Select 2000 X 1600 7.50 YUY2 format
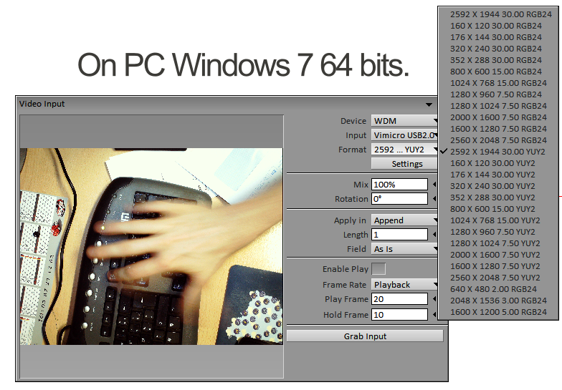Image resolution: width=562 pixels, height=390 pixels. tap(498, 255)
